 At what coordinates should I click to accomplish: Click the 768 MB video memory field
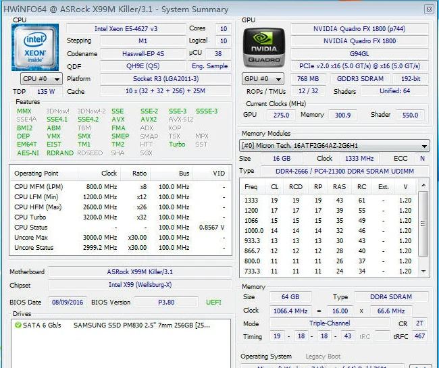308,78
